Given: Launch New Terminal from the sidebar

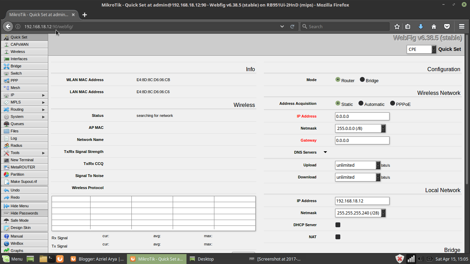Looking at the screenshot, I should pyautogui.click(x=24, y=160).
